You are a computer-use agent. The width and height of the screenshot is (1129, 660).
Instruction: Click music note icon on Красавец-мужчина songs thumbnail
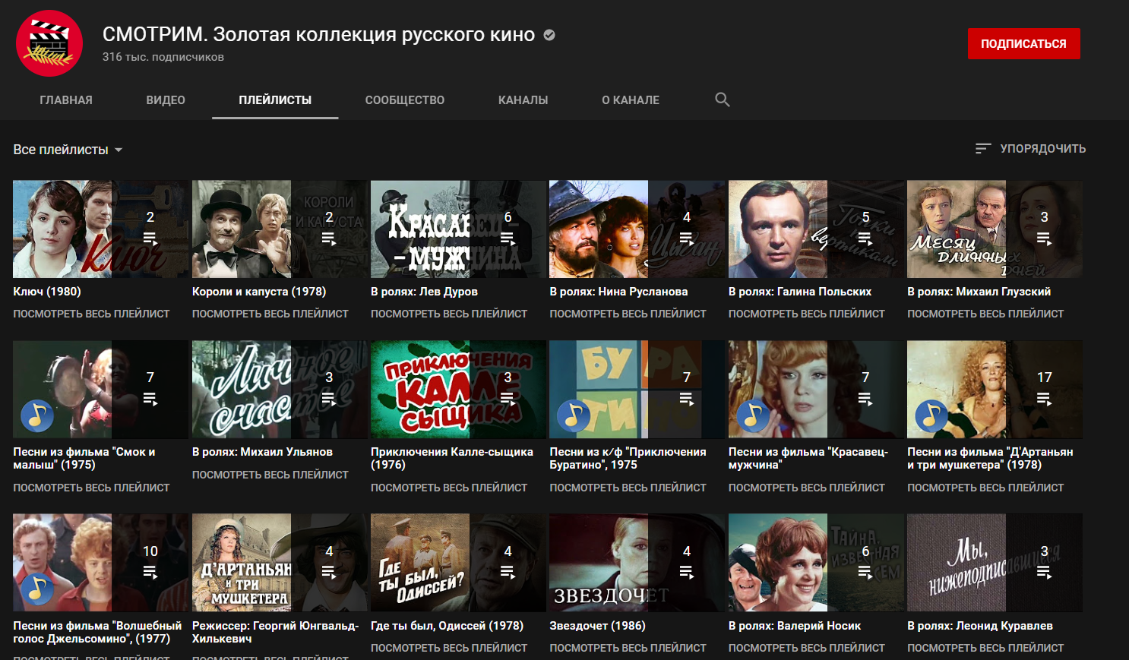pyautogui.click(x=752, y=415)
